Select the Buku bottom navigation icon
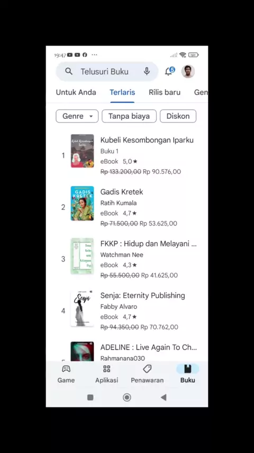 (188, 369)
